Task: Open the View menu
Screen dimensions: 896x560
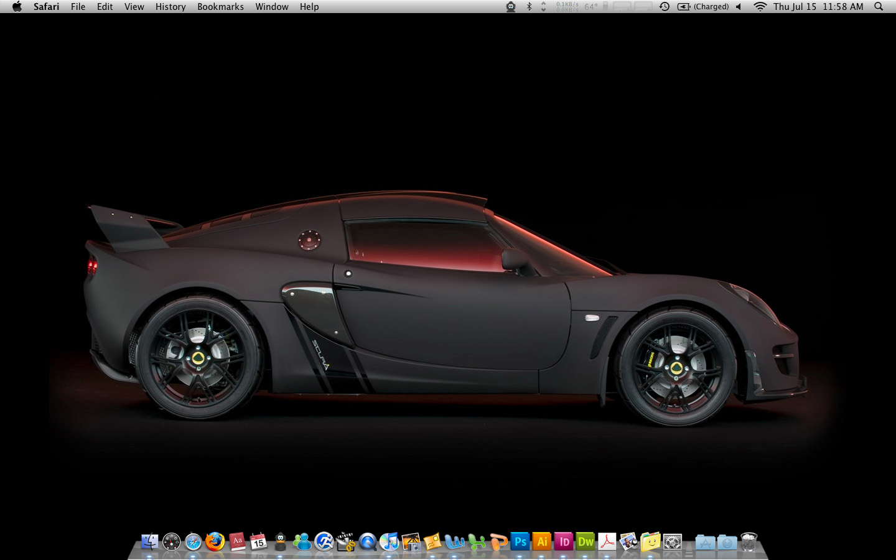Action: tap(134, 7)
